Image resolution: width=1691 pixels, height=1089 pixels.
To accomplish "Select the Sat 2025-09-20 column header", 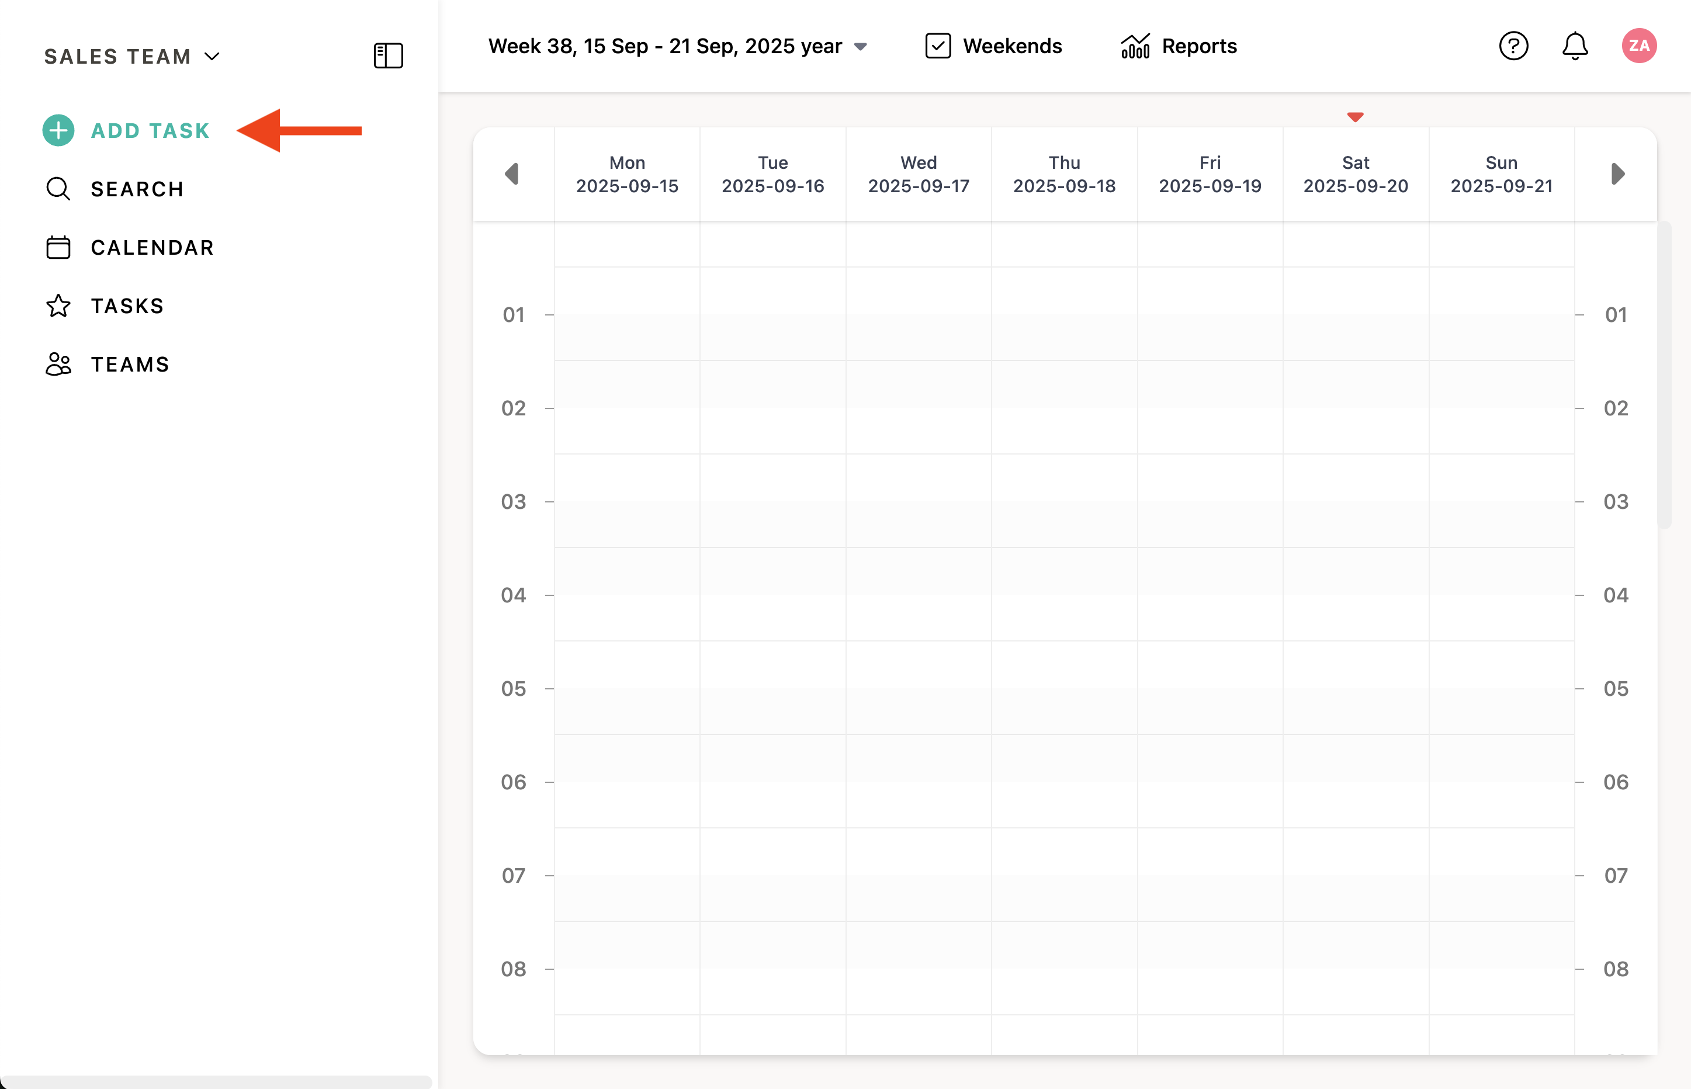I will [1355, 174].
